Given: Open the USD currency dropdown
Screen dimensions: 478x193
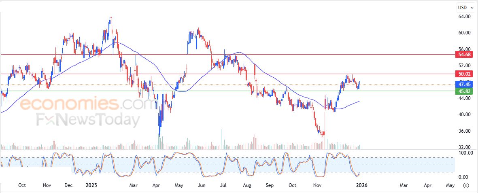Looking at the screenshot, I should point(464,7).
